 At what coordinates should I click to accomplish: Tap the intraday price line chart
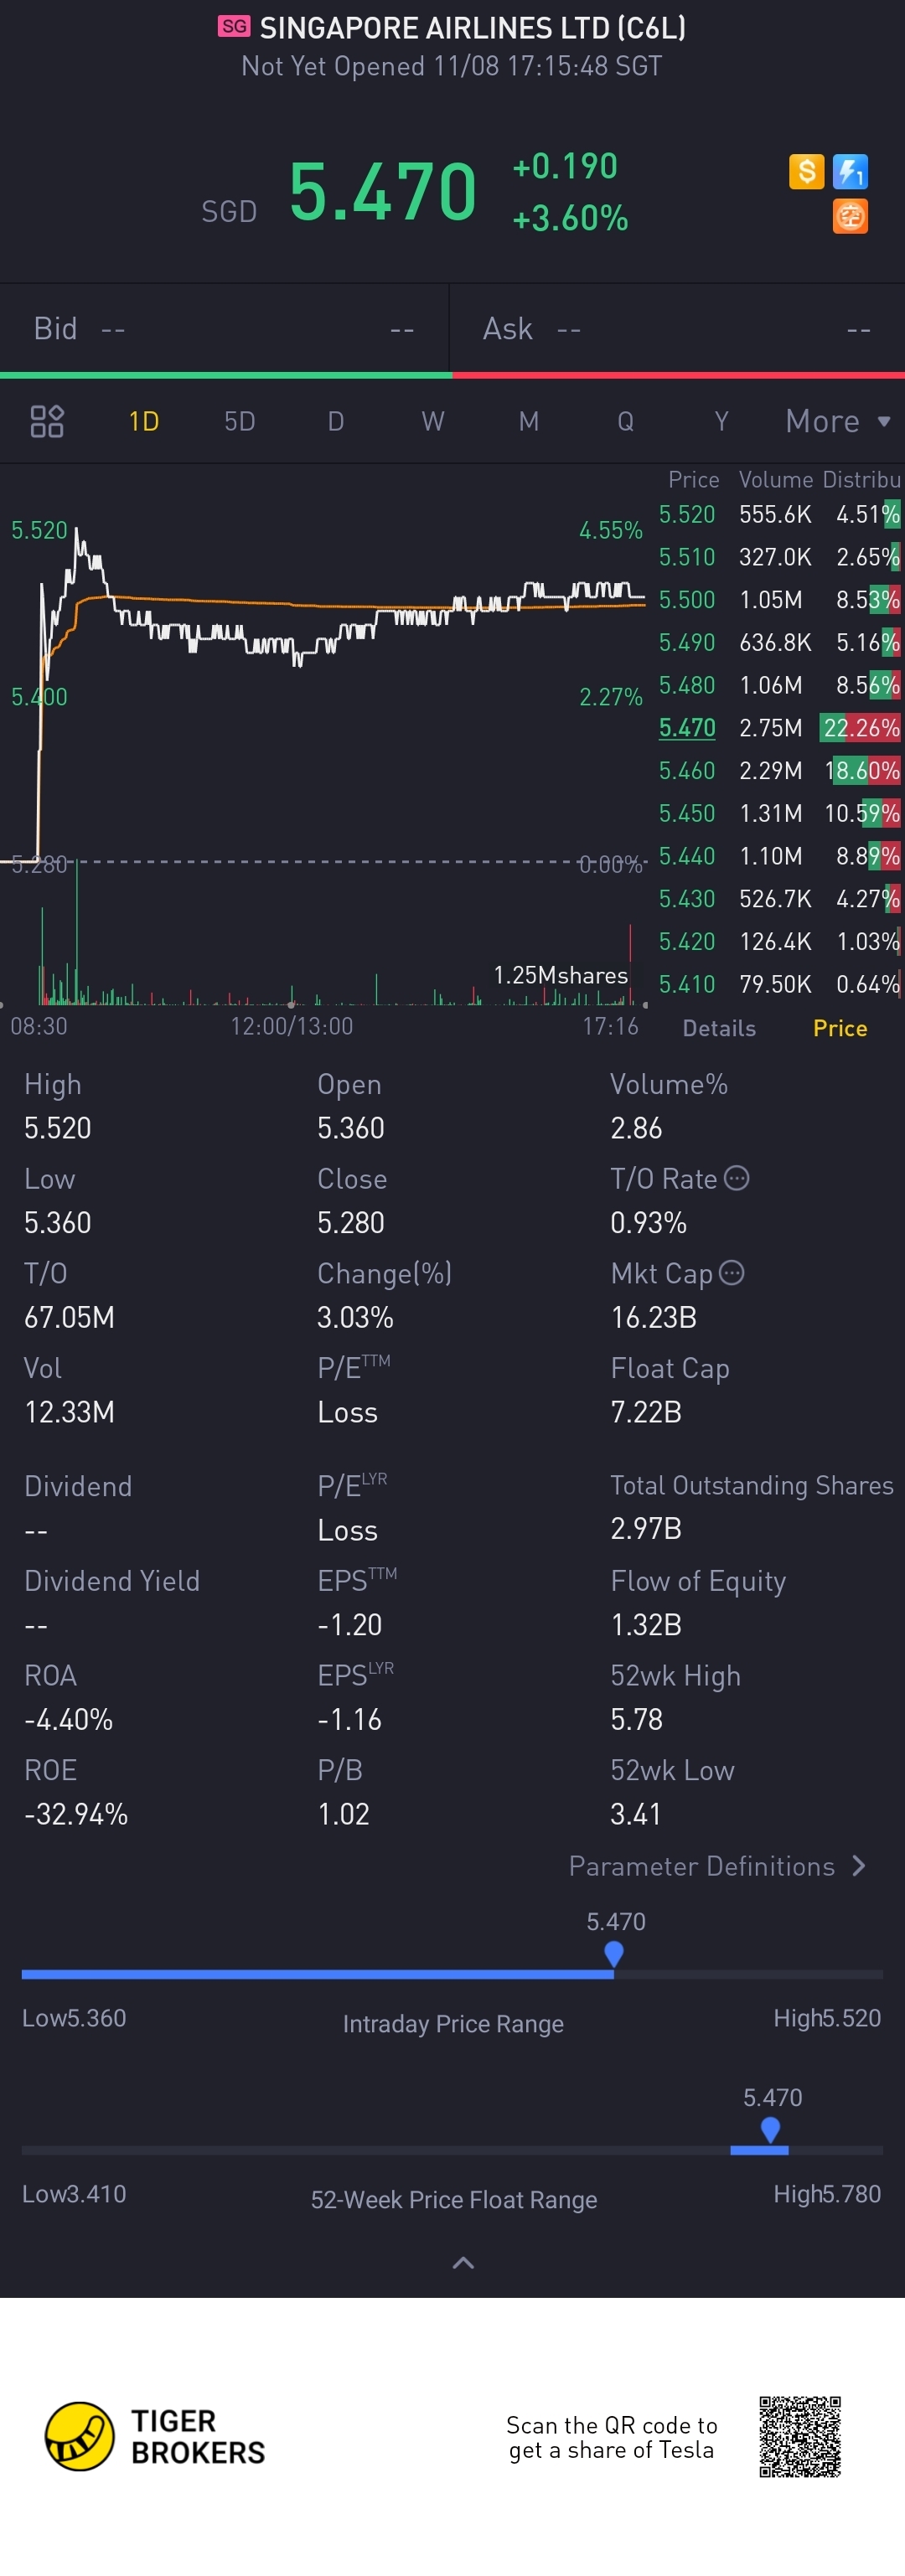323,690
